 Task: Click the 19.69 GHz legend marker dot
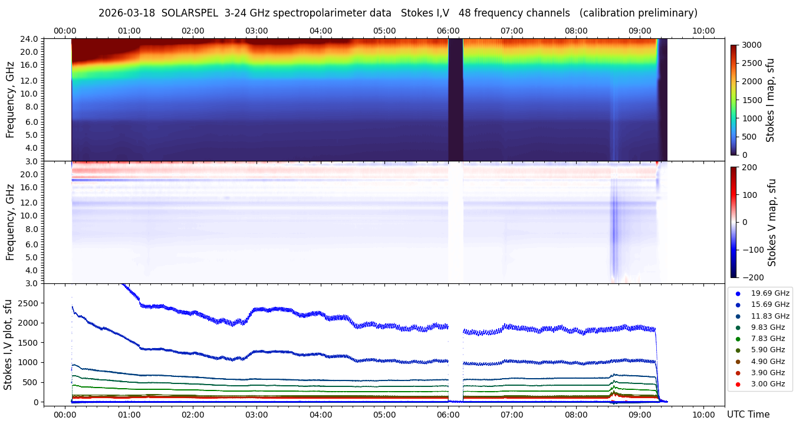pyautogui.click(x=738, y=293)
